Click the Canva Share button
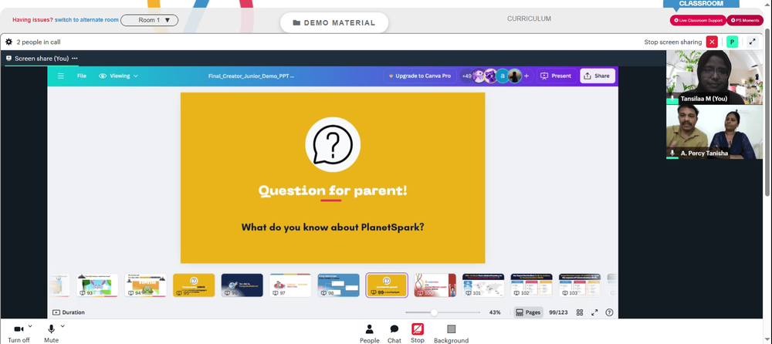The image size is (772, 344). click(x=598, y=76)
